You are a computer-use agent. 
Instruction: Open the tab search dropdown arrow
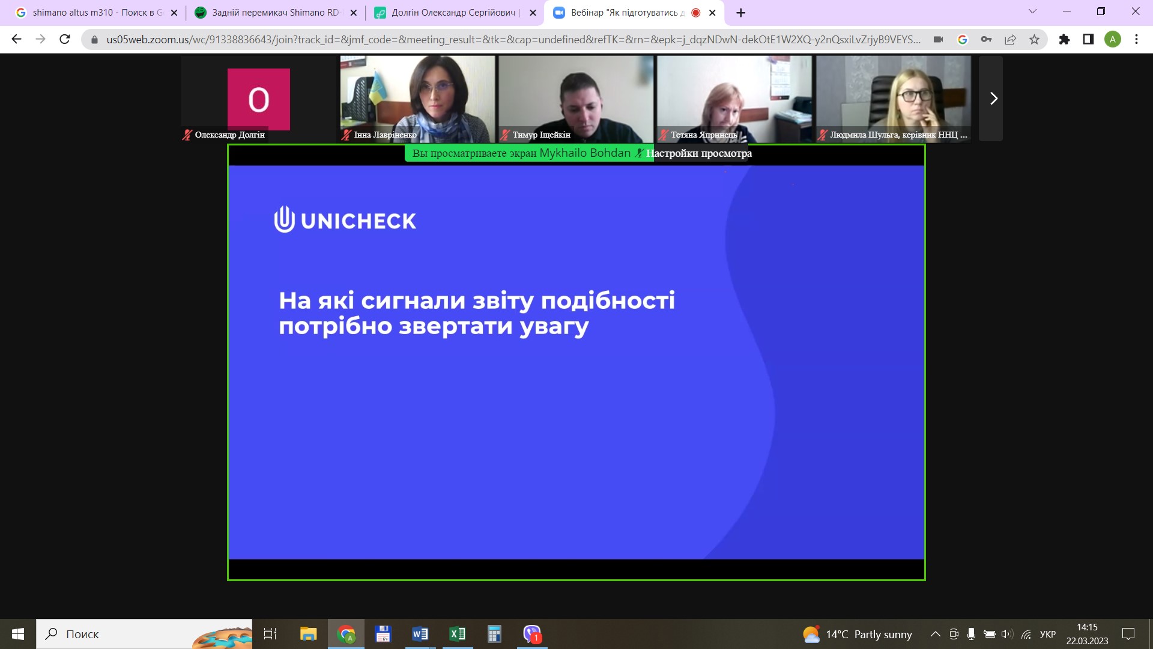pyautogui.click(x=1032, y=11)
